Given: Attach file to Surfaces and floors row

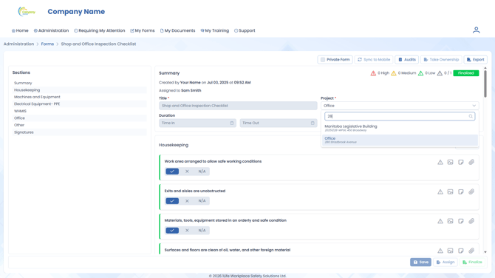Looking at the screenshot, I should click(x=471, y=251).
